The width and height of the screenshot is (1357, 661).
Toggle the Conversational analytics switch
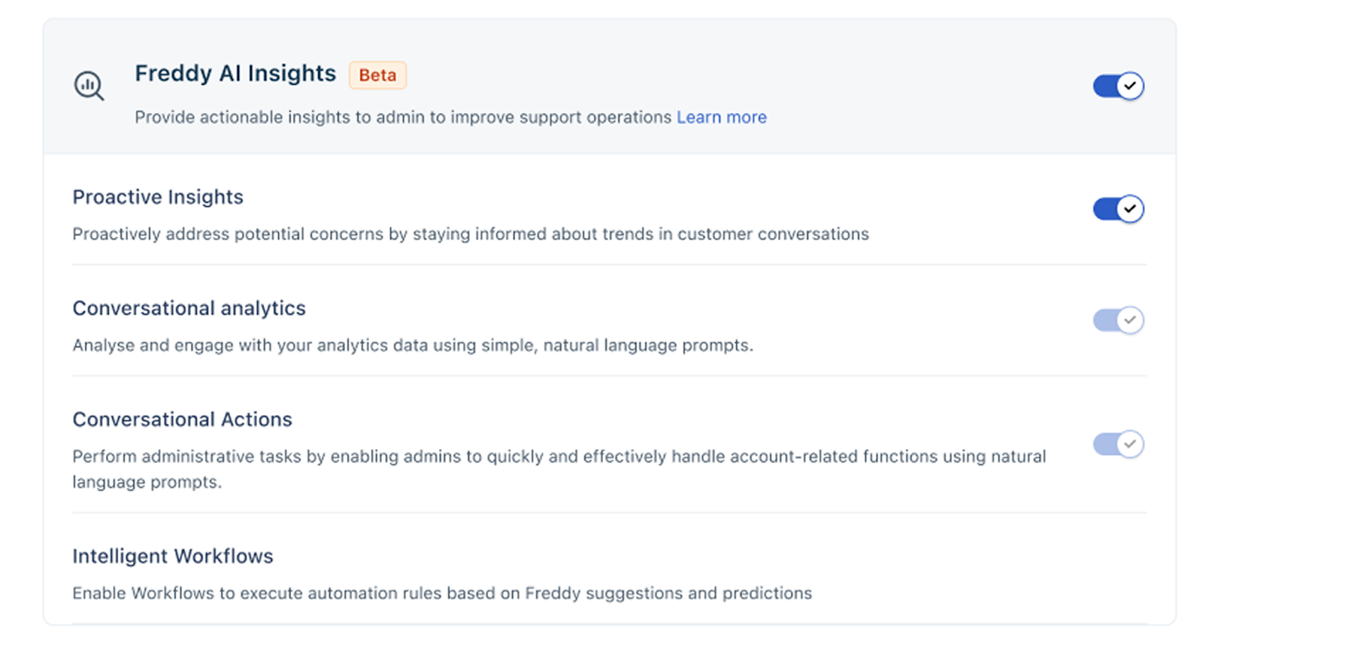(x=1118, y=320)
